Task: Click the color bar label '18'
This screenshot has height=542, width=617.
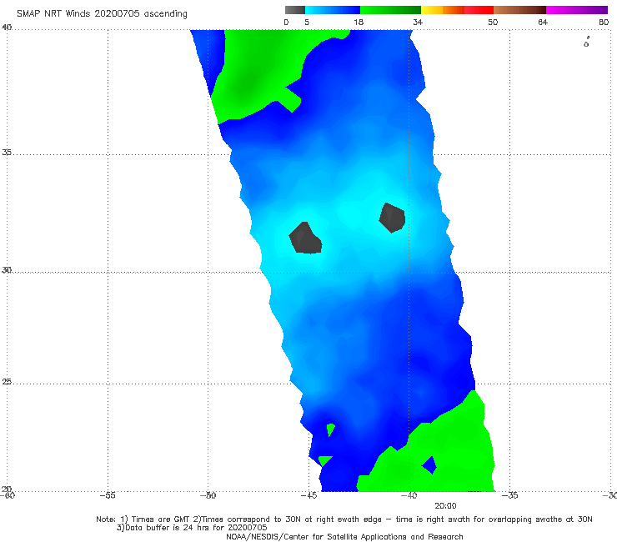Action: [x=359, y=22]
